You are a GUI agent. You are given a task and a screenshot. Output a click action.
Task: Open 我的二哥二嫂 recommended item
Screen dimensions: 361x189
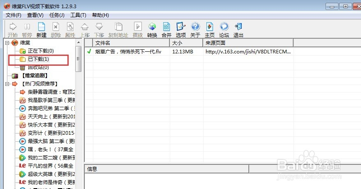click(x=51, y=158)
